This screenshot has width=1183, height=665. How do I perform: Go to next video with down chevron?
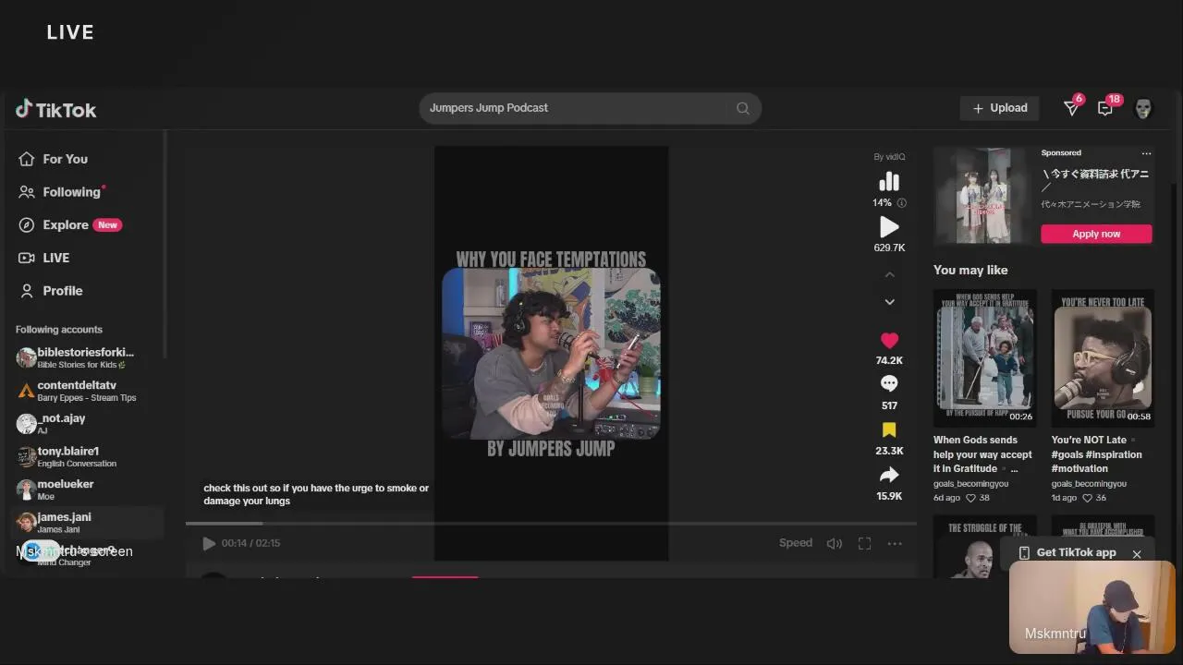890,302
